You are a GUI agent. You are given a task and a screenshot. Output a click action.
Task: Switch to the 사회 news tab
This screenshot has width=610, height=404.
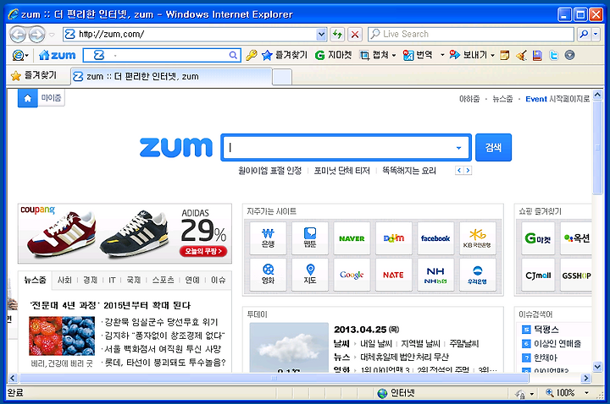click(x=64, y=281)
